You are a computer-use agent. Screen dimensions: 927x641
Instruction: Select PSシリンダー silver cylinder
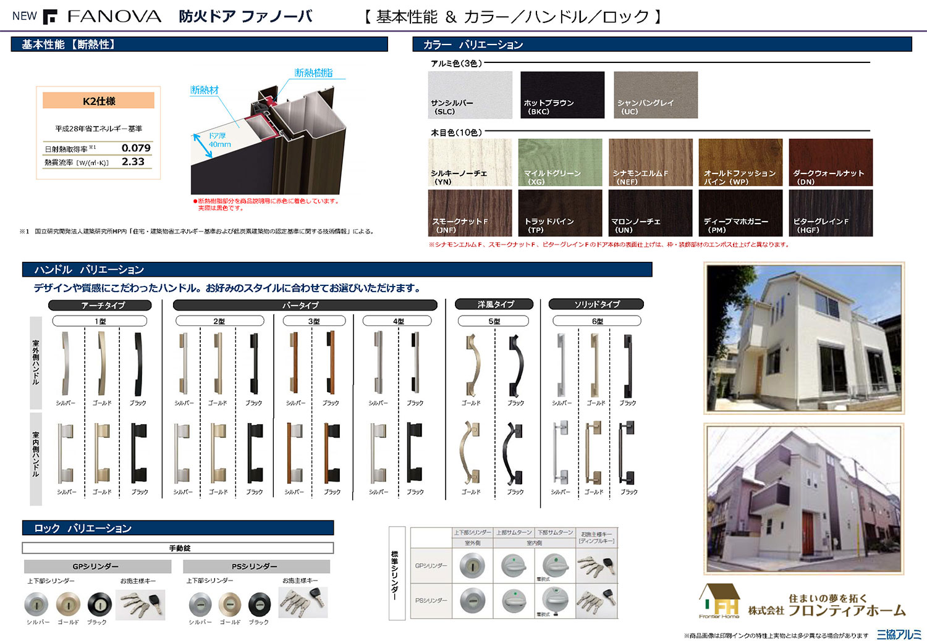point(200,605)
